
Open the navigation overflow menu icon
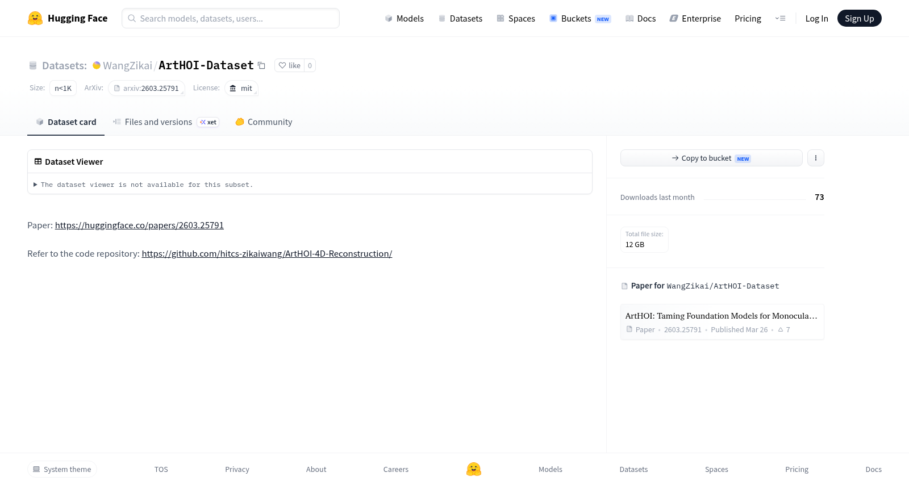780,18
